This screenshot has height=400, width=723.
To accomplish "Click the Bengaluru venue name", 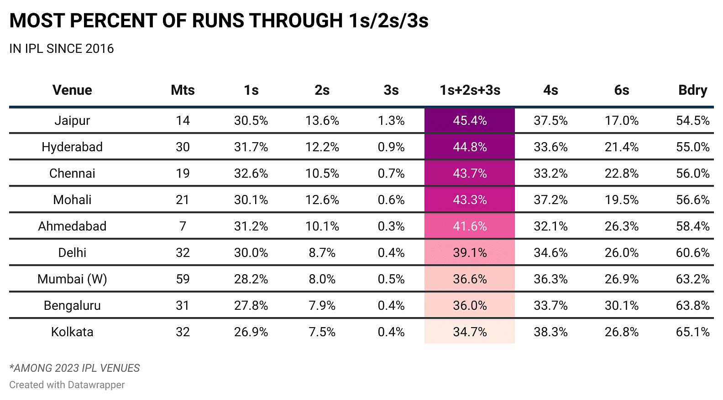I will click(72, 306).
